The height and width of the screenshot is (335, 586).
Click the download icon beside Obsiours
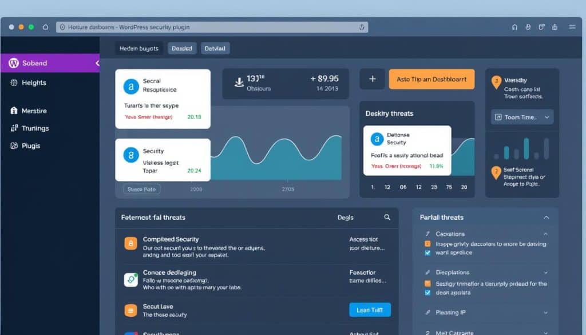239,82
